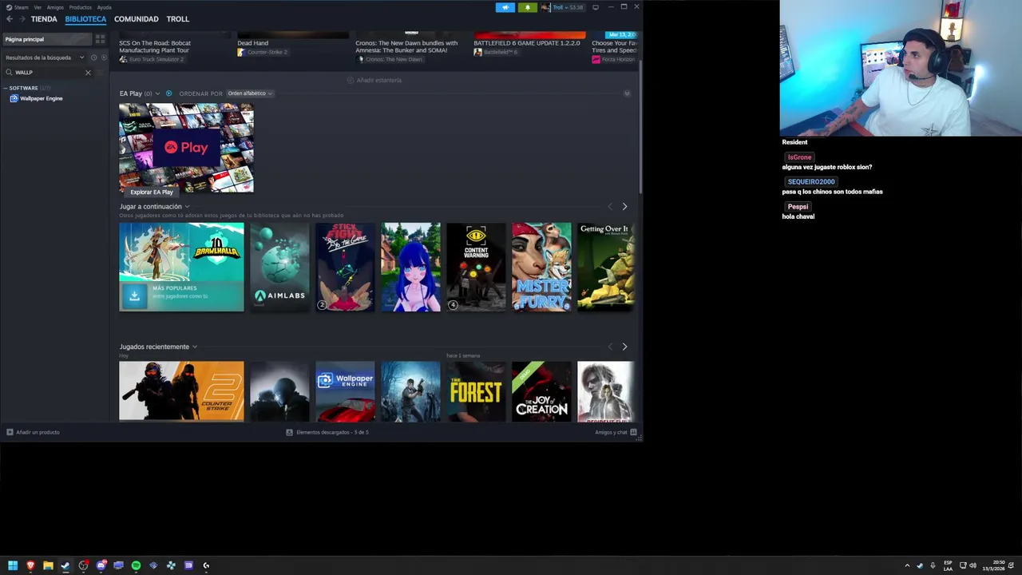Go to previous Jugar a continuación page

[610, 207]
